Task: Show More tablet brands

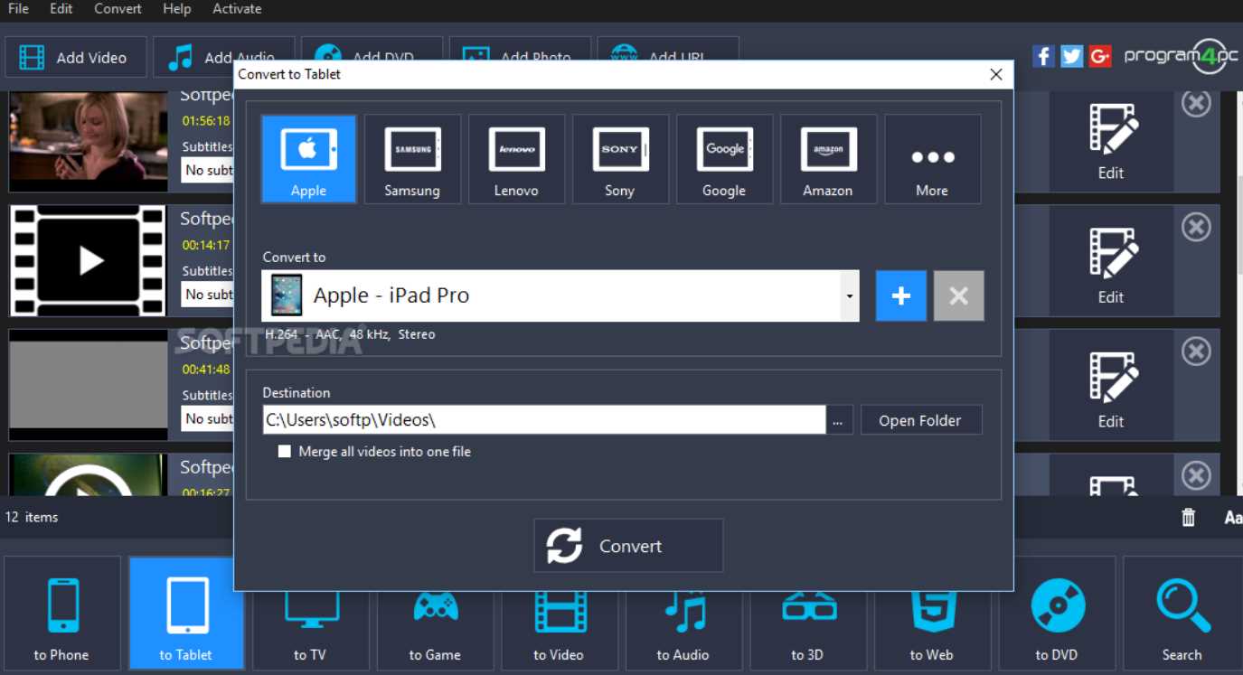Action: [932, 159]
